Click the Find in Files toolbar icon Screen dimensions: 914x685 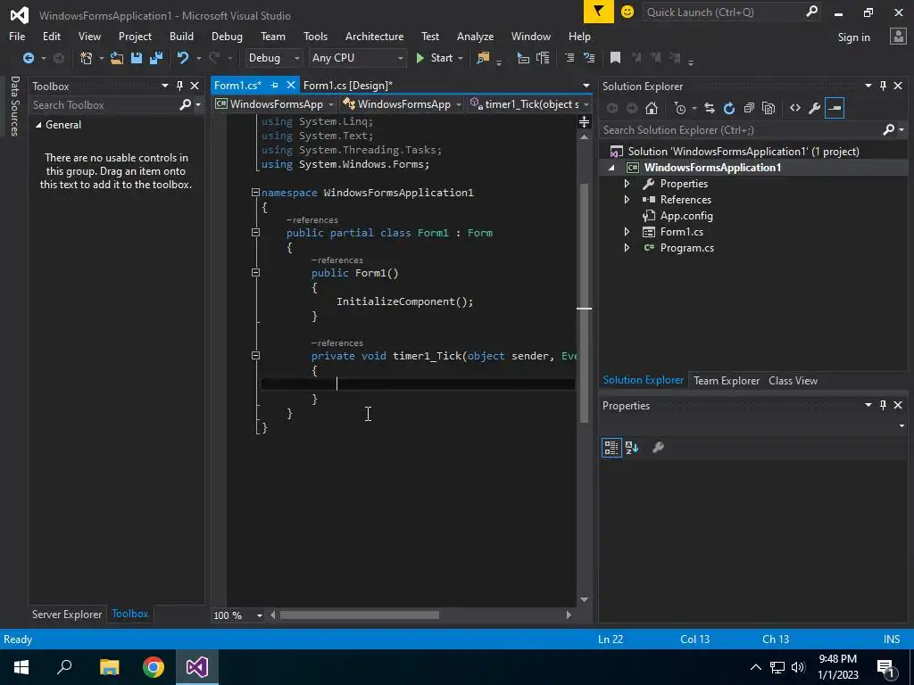pyautogui.click(x=483, y=58)
